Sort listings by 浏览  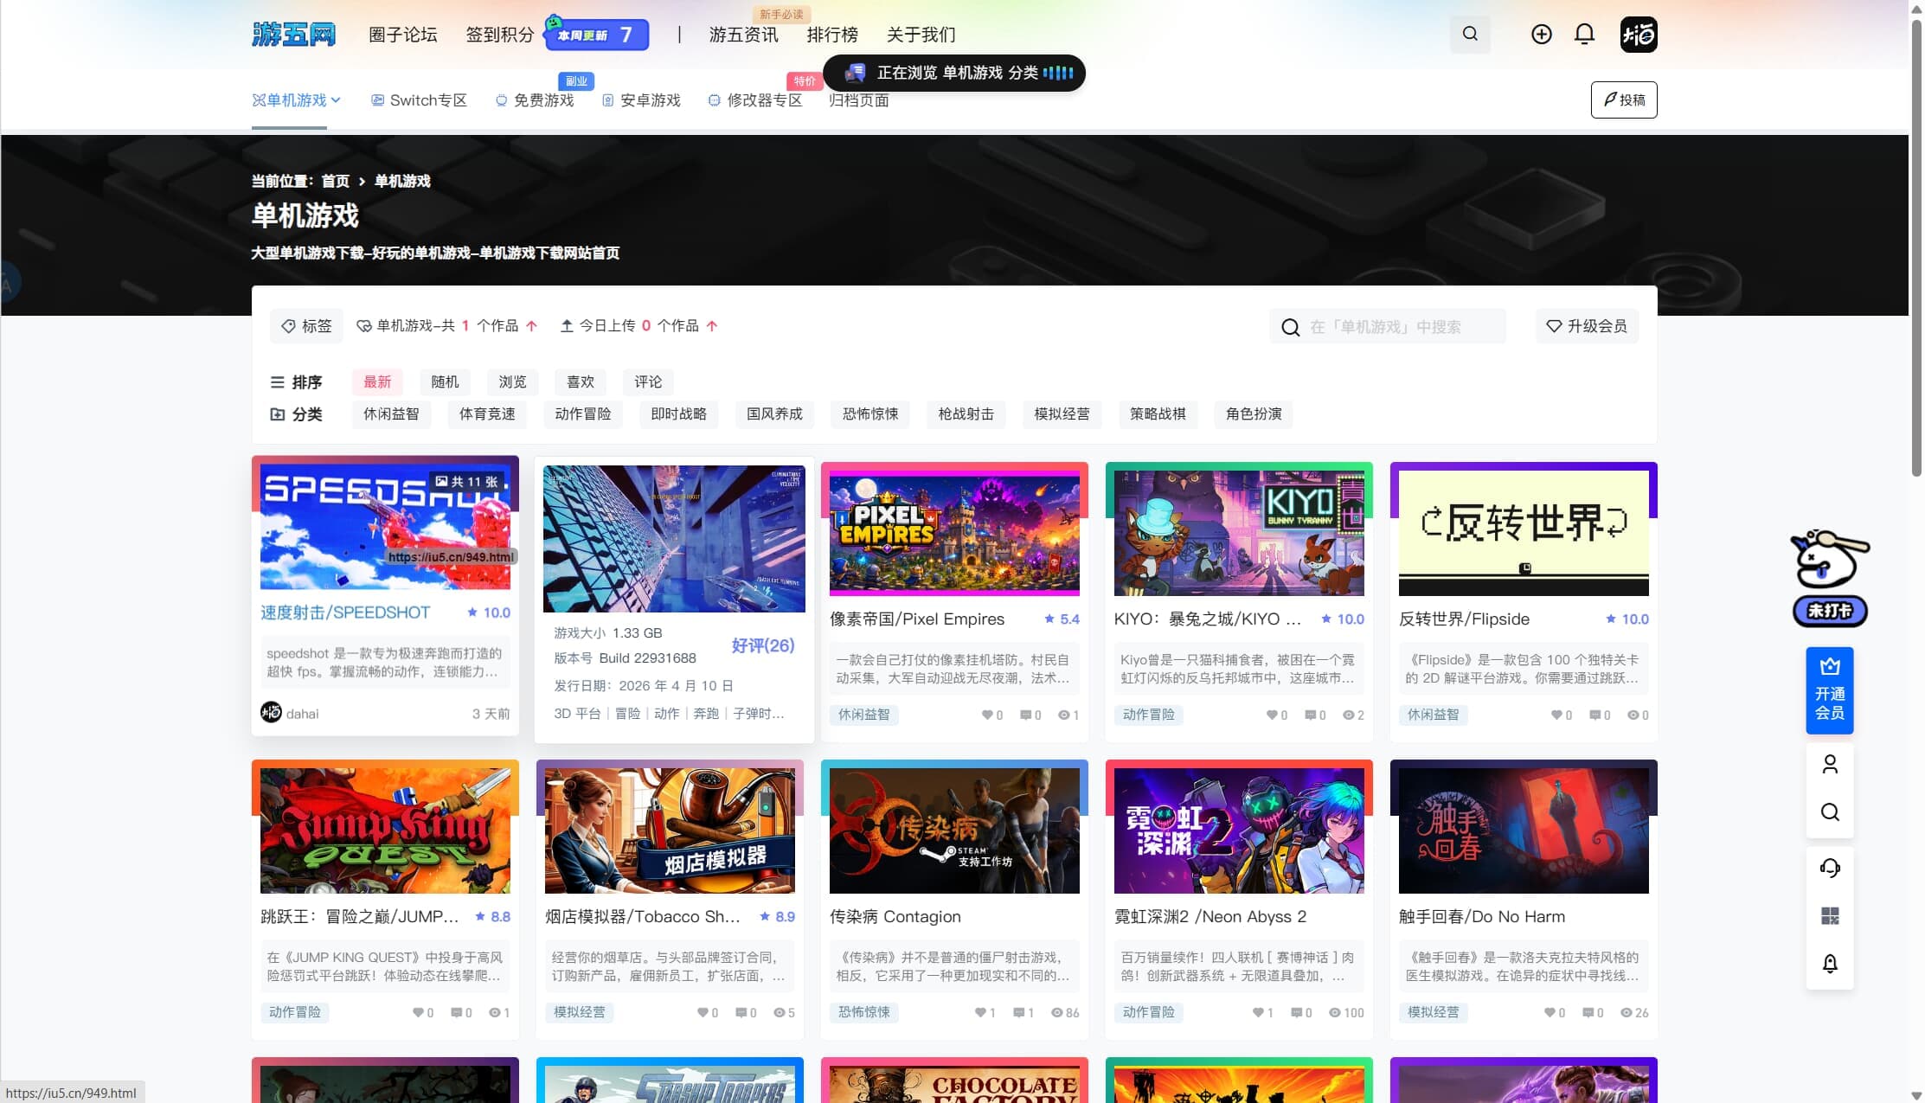tap(512, 382)
